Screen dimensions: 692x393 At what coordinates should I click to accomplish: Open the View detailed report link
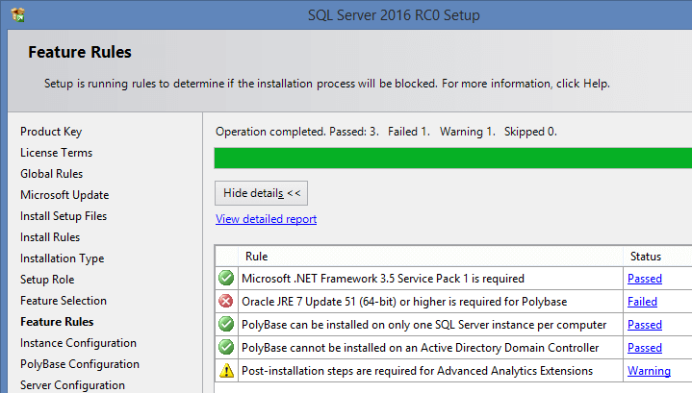267,219
